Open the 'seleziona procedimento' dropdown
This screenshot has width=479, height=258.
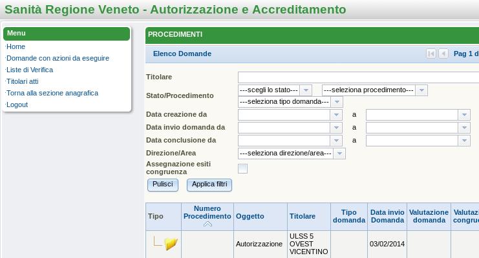point(421,90)
